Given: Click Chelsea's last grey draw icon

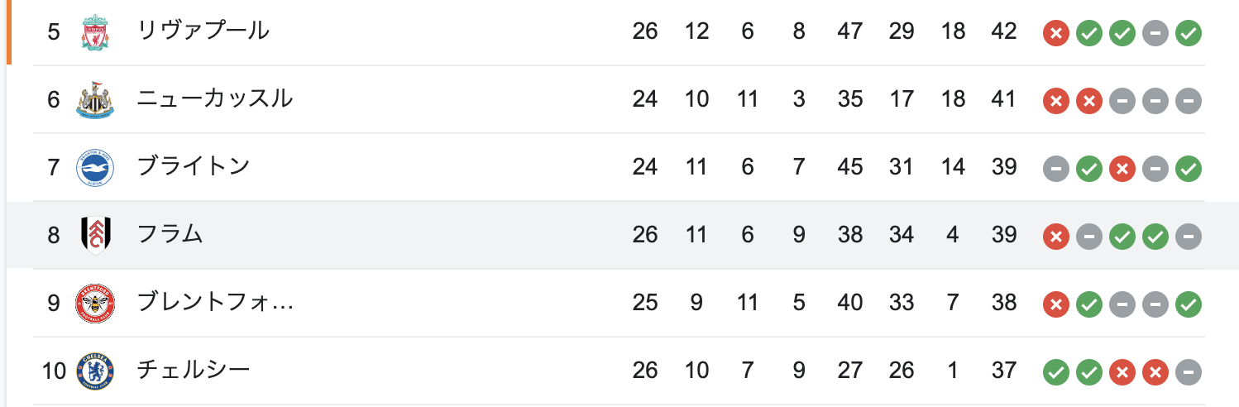Looking at the screenshot, I should (1189, 373).
